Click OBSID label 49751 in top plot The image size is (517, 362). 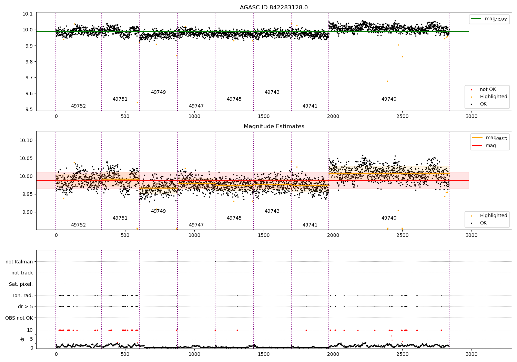120,99
